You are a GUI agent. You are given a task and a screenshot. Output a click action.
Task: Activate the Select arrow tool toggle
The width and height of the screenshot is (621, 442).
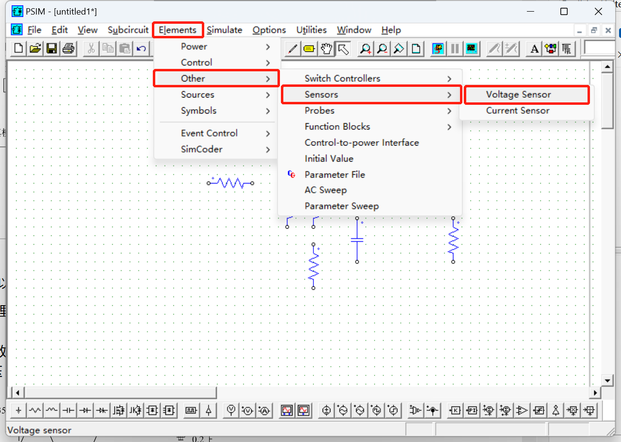pyautogui.click(x=343, y=49)
